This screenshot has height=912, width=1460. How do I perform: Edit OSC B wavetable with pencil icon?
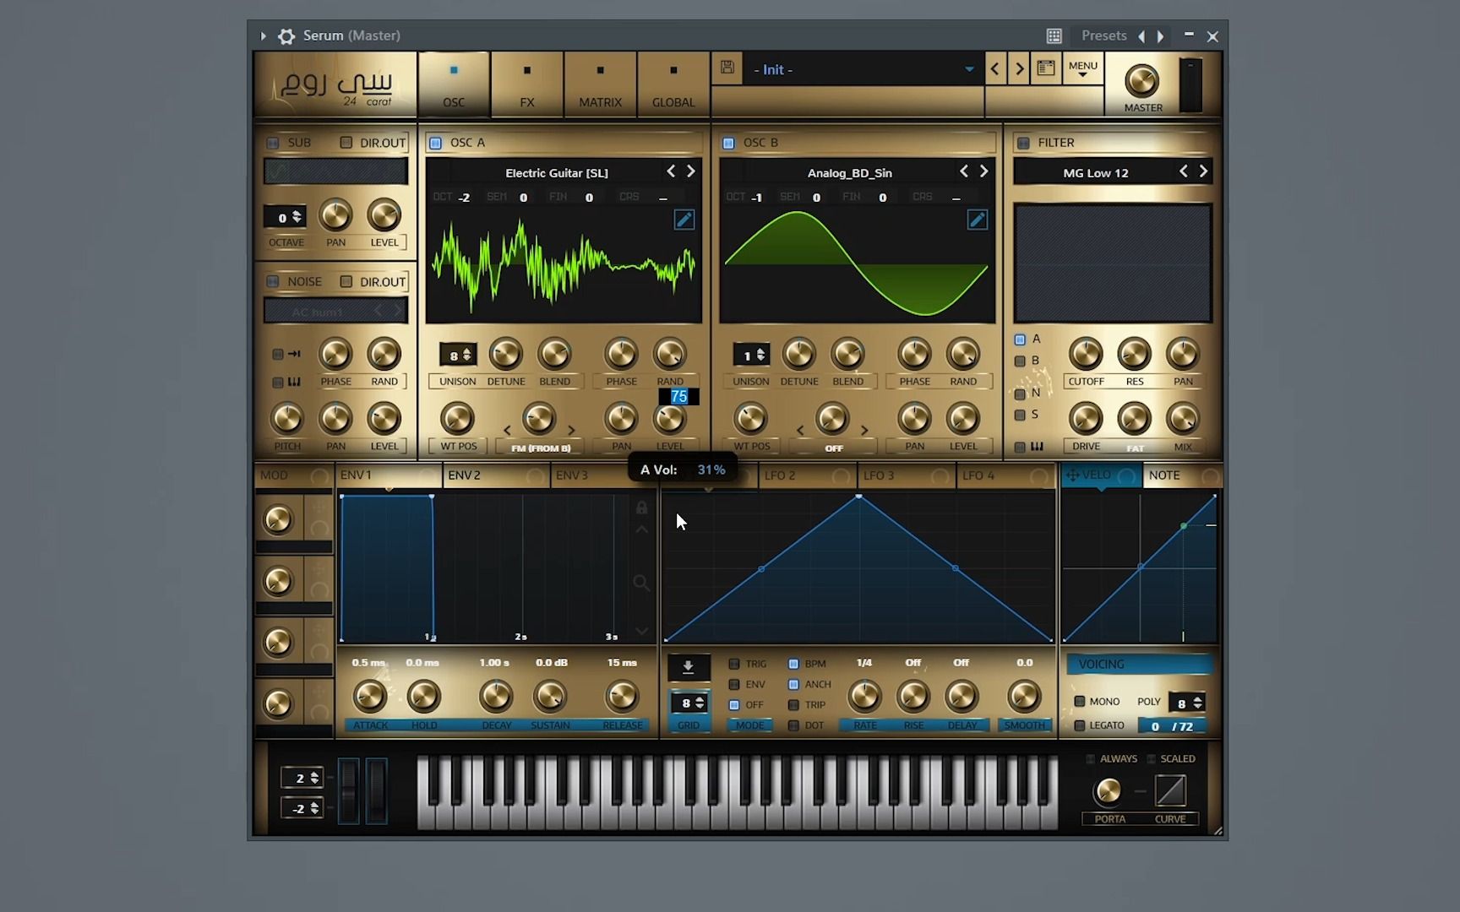click(977, 220)
